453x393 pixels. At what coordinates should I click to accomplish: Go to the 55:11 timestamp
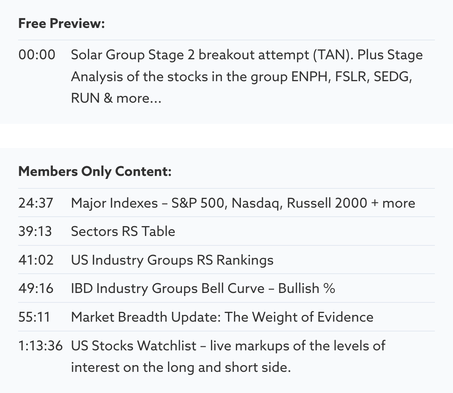pos(34,317)
